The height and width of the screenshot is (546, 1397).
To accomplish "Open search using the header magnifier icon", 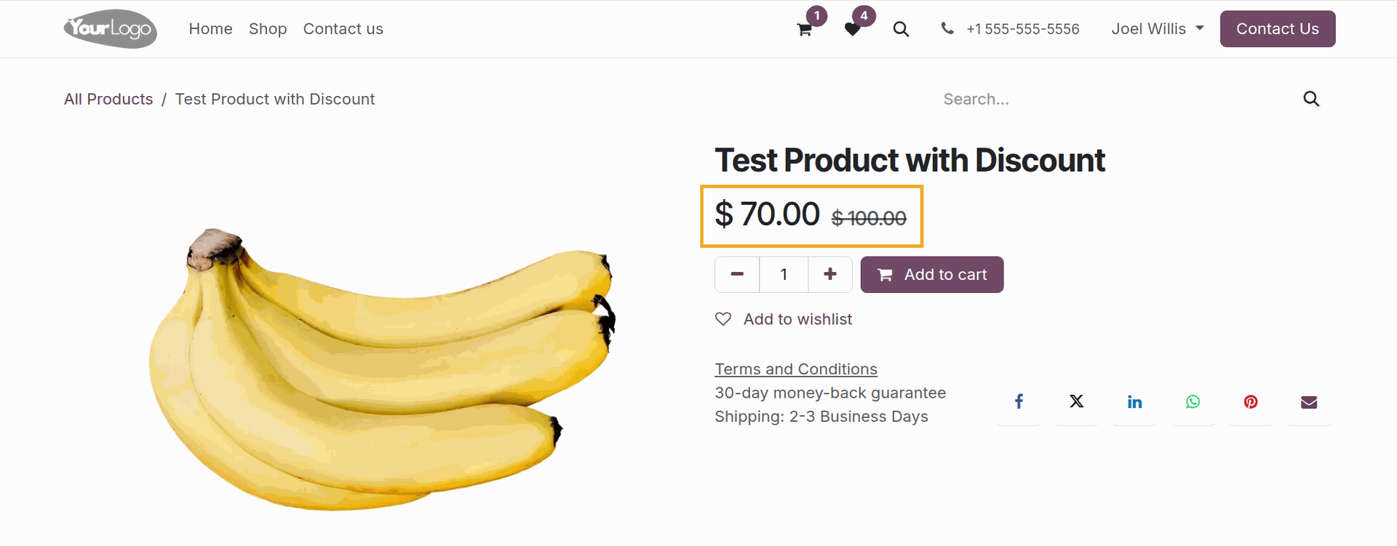I will (x=901, y=29).
